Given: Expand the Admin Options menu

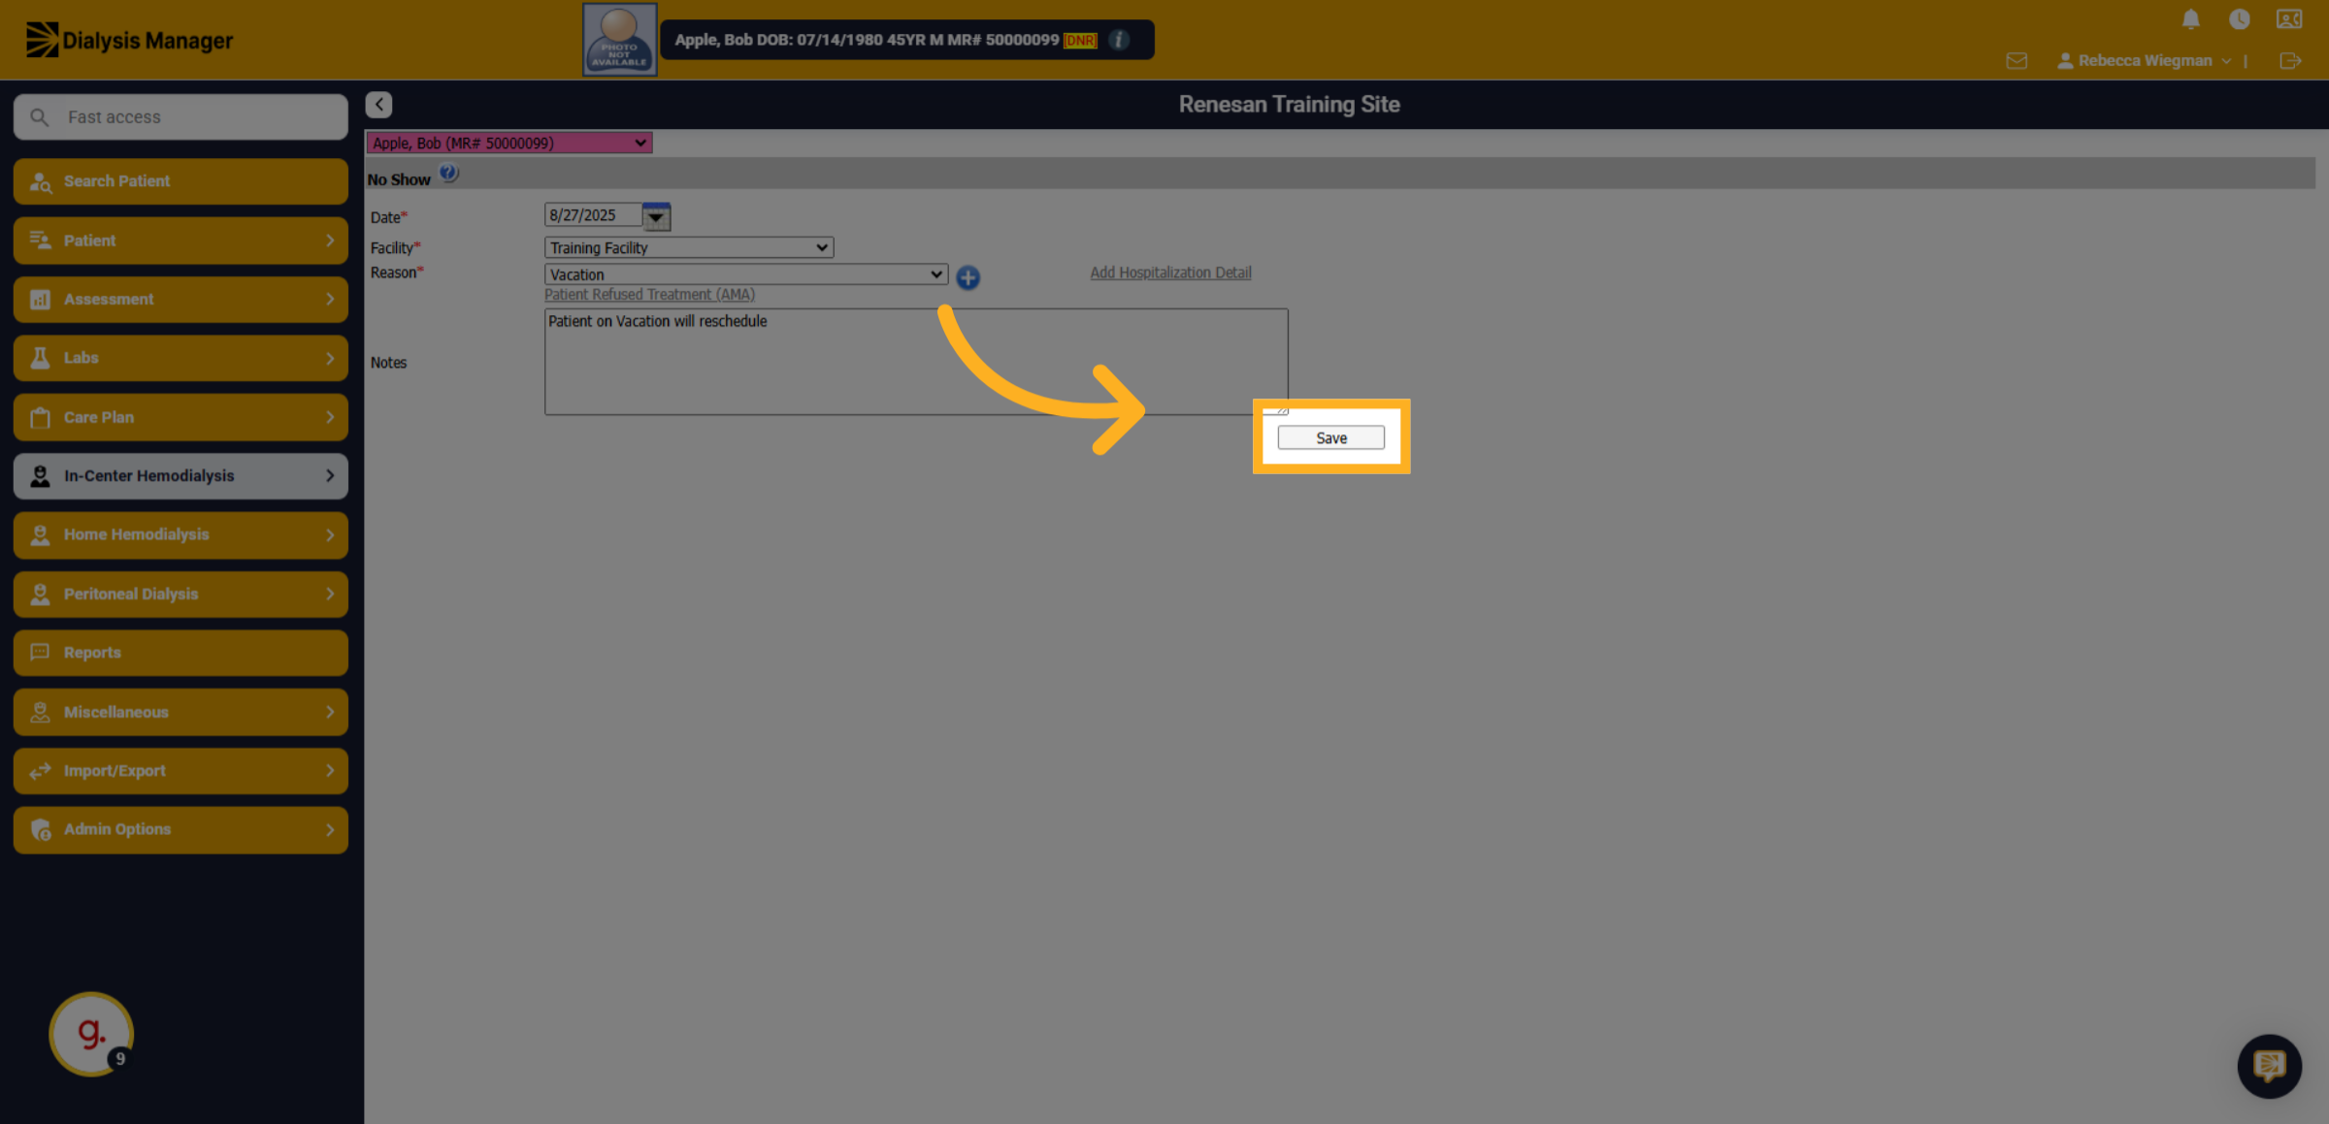Looking at the screenshot, I should click(x=180, y=829).
